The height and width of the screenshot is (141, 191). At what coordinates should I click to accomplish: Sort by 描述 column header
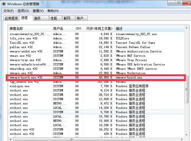tap(149, 29)
